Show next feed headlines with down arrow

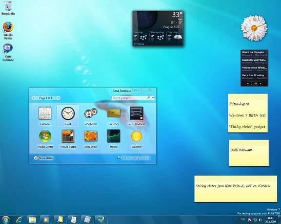click(x=260, y=84)
